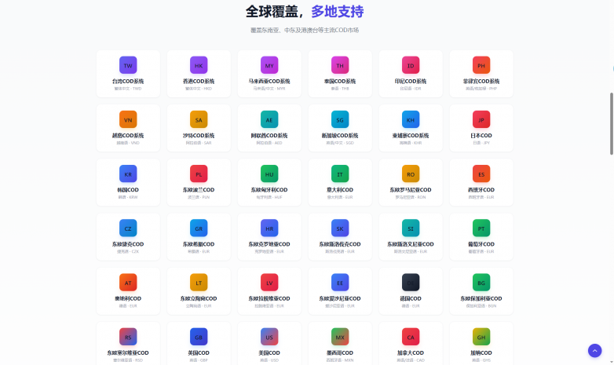Screen dimensions: 614x365
Task: Select the SG Singapore COD icon
Action: (x=340, y=119)
